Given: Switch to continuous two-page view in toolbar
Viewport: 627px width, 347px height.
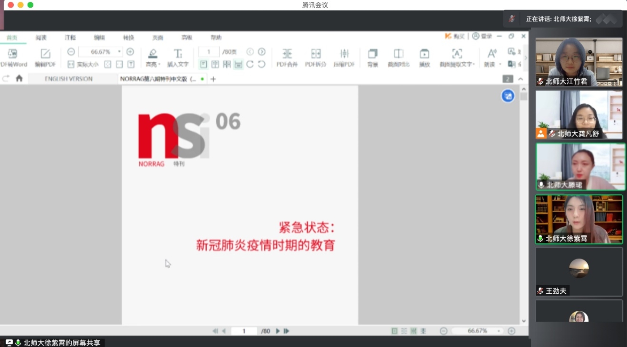Looking at the screenshot, I should pyautogui.click(x=227, y=64).
